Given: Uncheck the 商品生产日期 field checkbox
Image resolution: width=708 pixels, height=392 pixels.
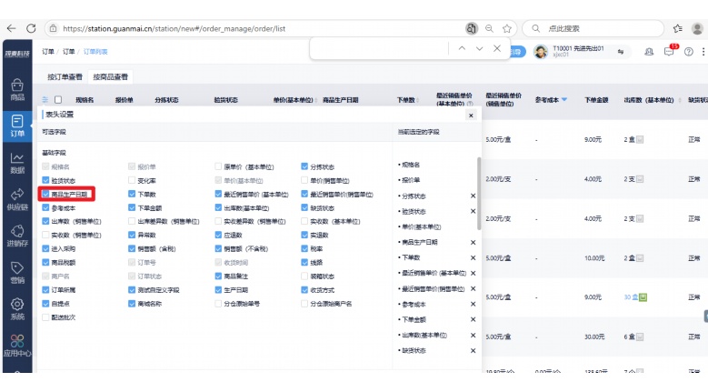Looking at the screenshot, I should [45, 195].
